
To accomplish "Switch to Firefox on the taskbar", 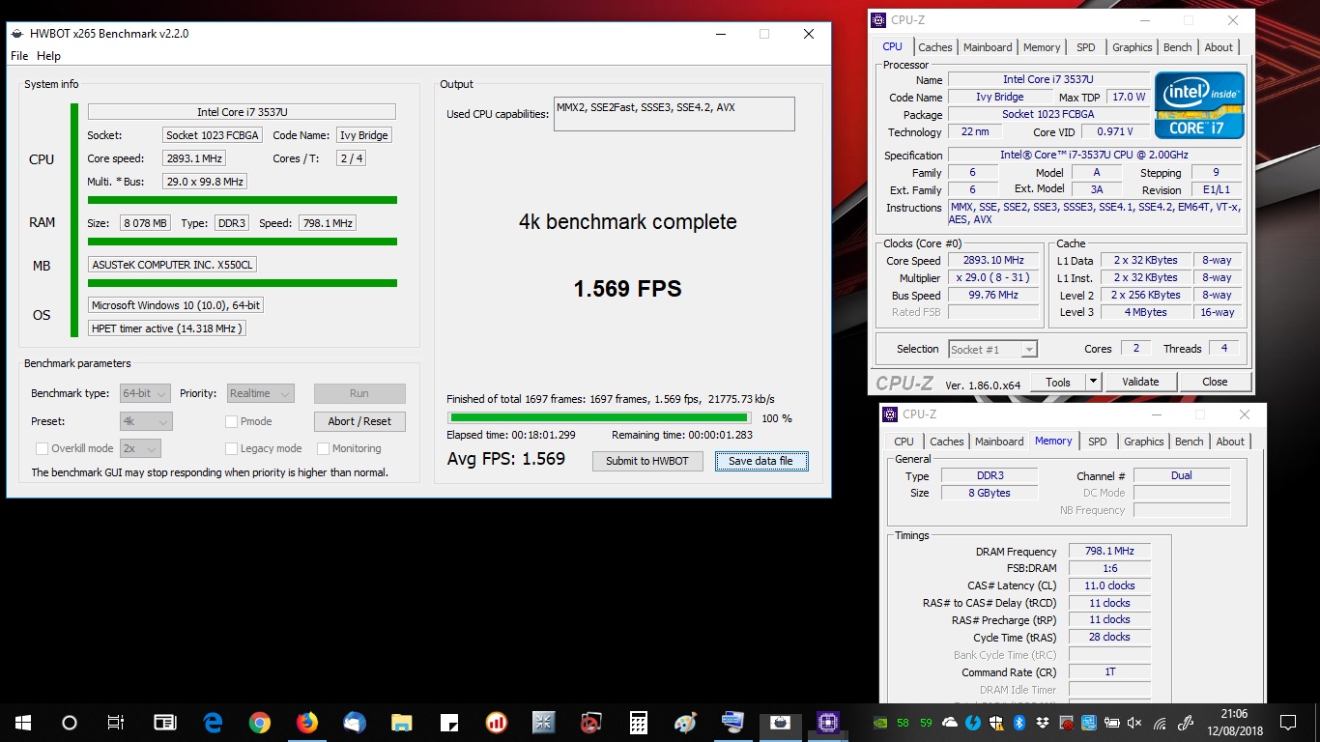I will pos(306,722).
